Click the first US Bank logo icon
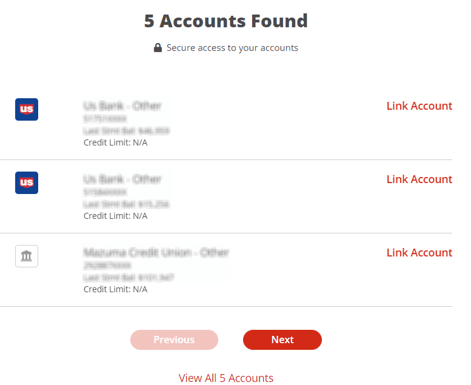The width and height of the screenshot is (471, 385). point(27,109)
